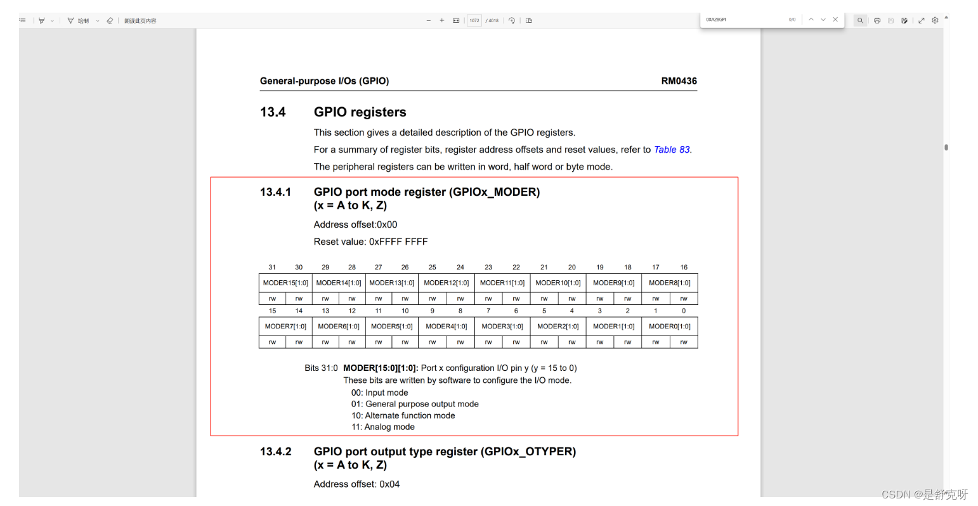Fit the page to width
The width and height of the screenshot is (978, 506).
(456, 20)
